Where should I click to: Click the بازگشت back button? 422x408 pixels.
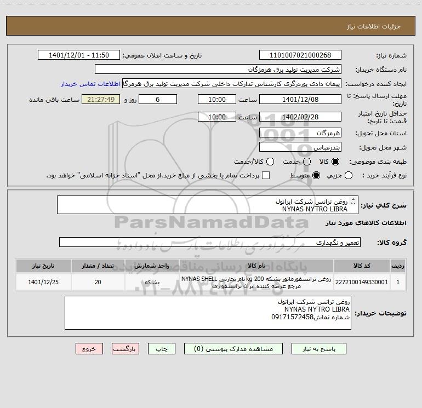[126, 349]
